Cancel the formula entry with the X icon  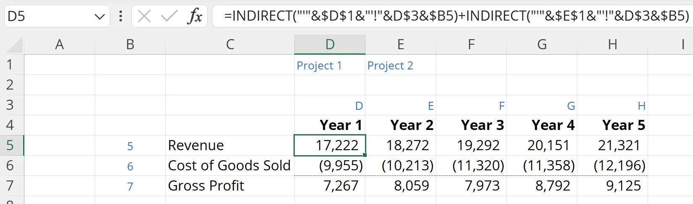pos(144,16)
